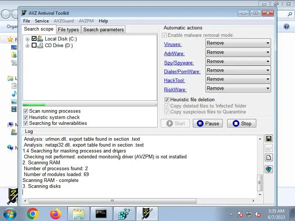The height and width of the screenshot is (221, 295).
Task: Click the blank page icon beside the log
Action: 269,158
